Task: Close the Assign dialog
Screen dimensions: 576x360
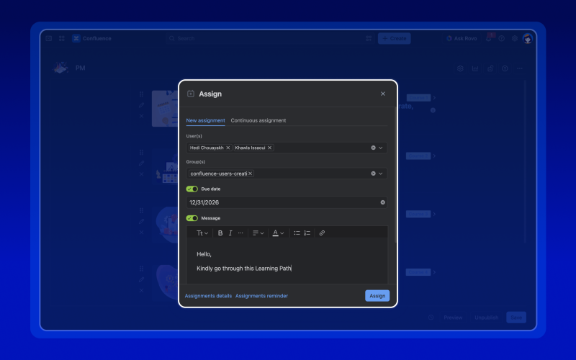Action: 383,94
